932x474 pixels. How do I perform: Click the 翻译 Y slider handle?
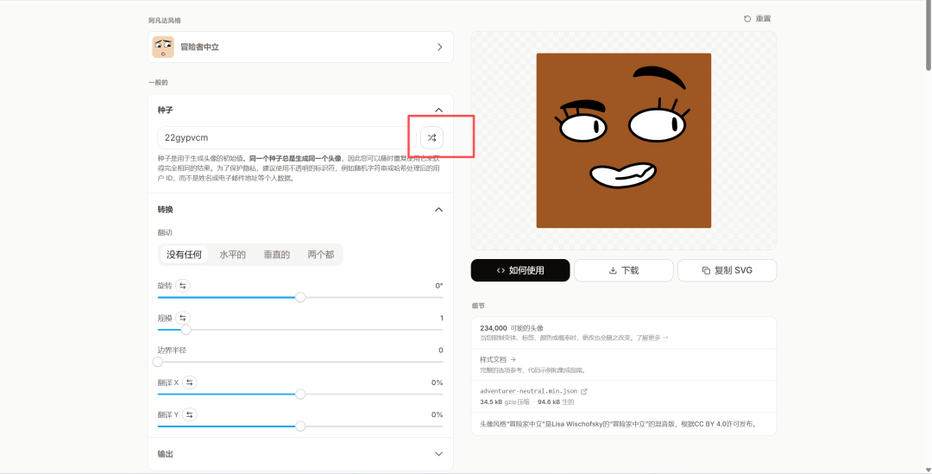tap(300, 426)
